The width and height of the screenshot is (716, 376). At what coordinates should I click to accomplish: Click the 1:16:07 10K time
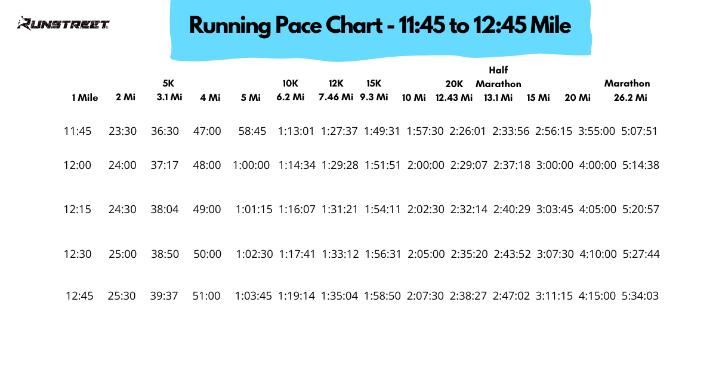click(x=297, y=209)
